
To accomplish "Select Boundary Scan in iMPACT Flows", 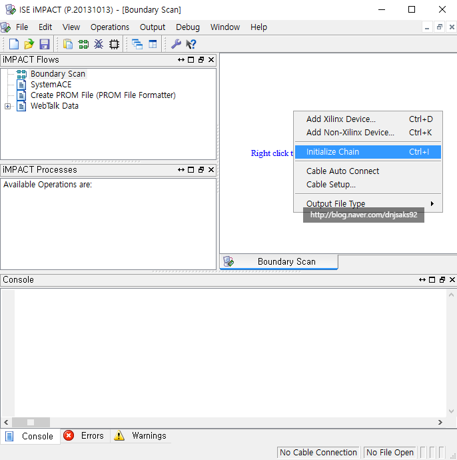I will (58, 73).
